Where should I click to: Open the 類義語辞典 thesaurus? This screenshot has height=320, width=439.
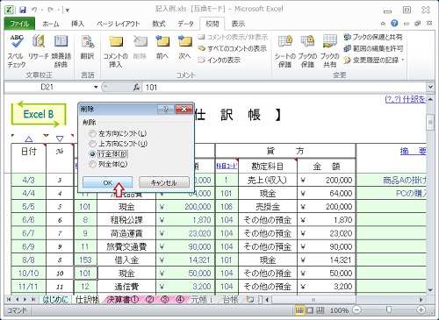[61, 51]
